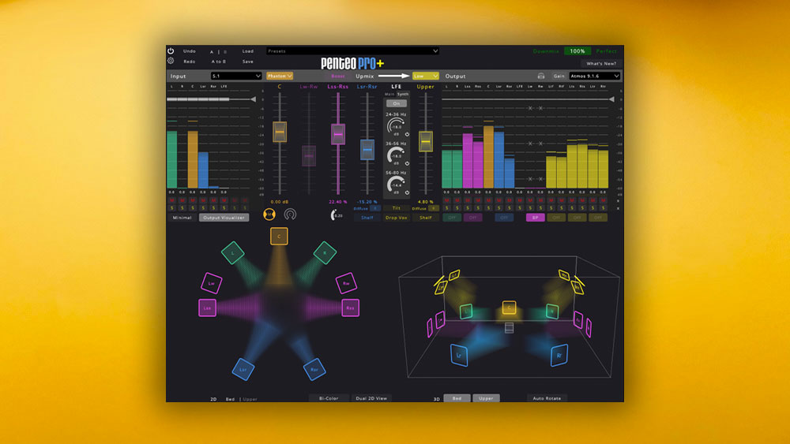This screenshot has height=444, width=790.
Task: Click the Load preset button
Action: (248, 50)
